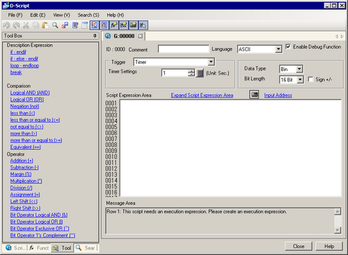
Task: Click Message Area scrollbar up arrow
Action: pyautogui.click(x=338, y=211)
